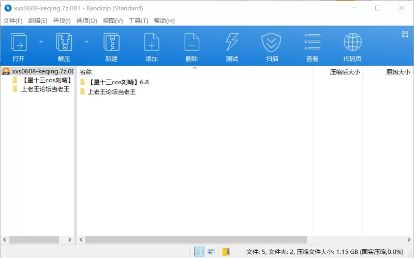Screen dimensions: 414x258
Task: Click the Bandizip logo icon in title bar
Action: (8, 8)
